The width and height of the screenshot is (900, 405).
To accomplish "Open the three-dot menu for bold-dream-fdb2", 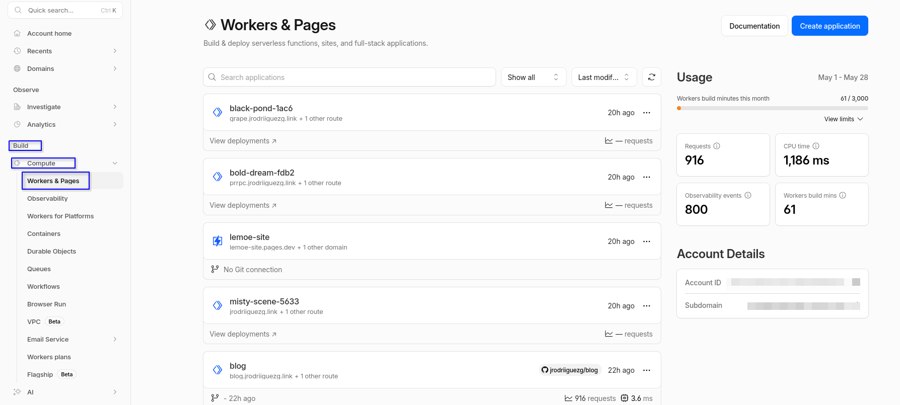I will tap(647, 177).
